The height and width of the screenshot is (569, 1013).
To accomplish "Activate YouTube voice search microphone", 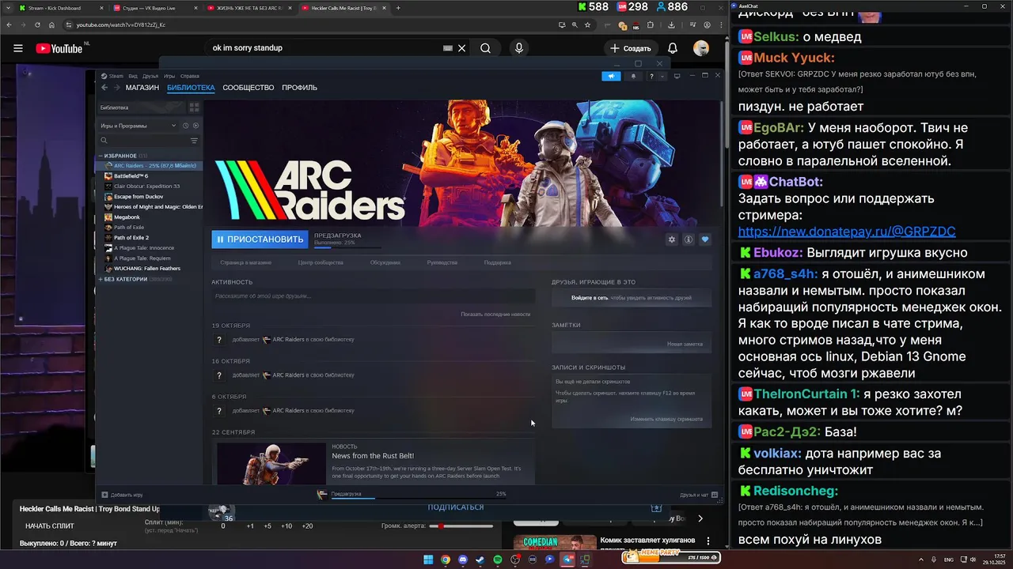I will (519, 48).
